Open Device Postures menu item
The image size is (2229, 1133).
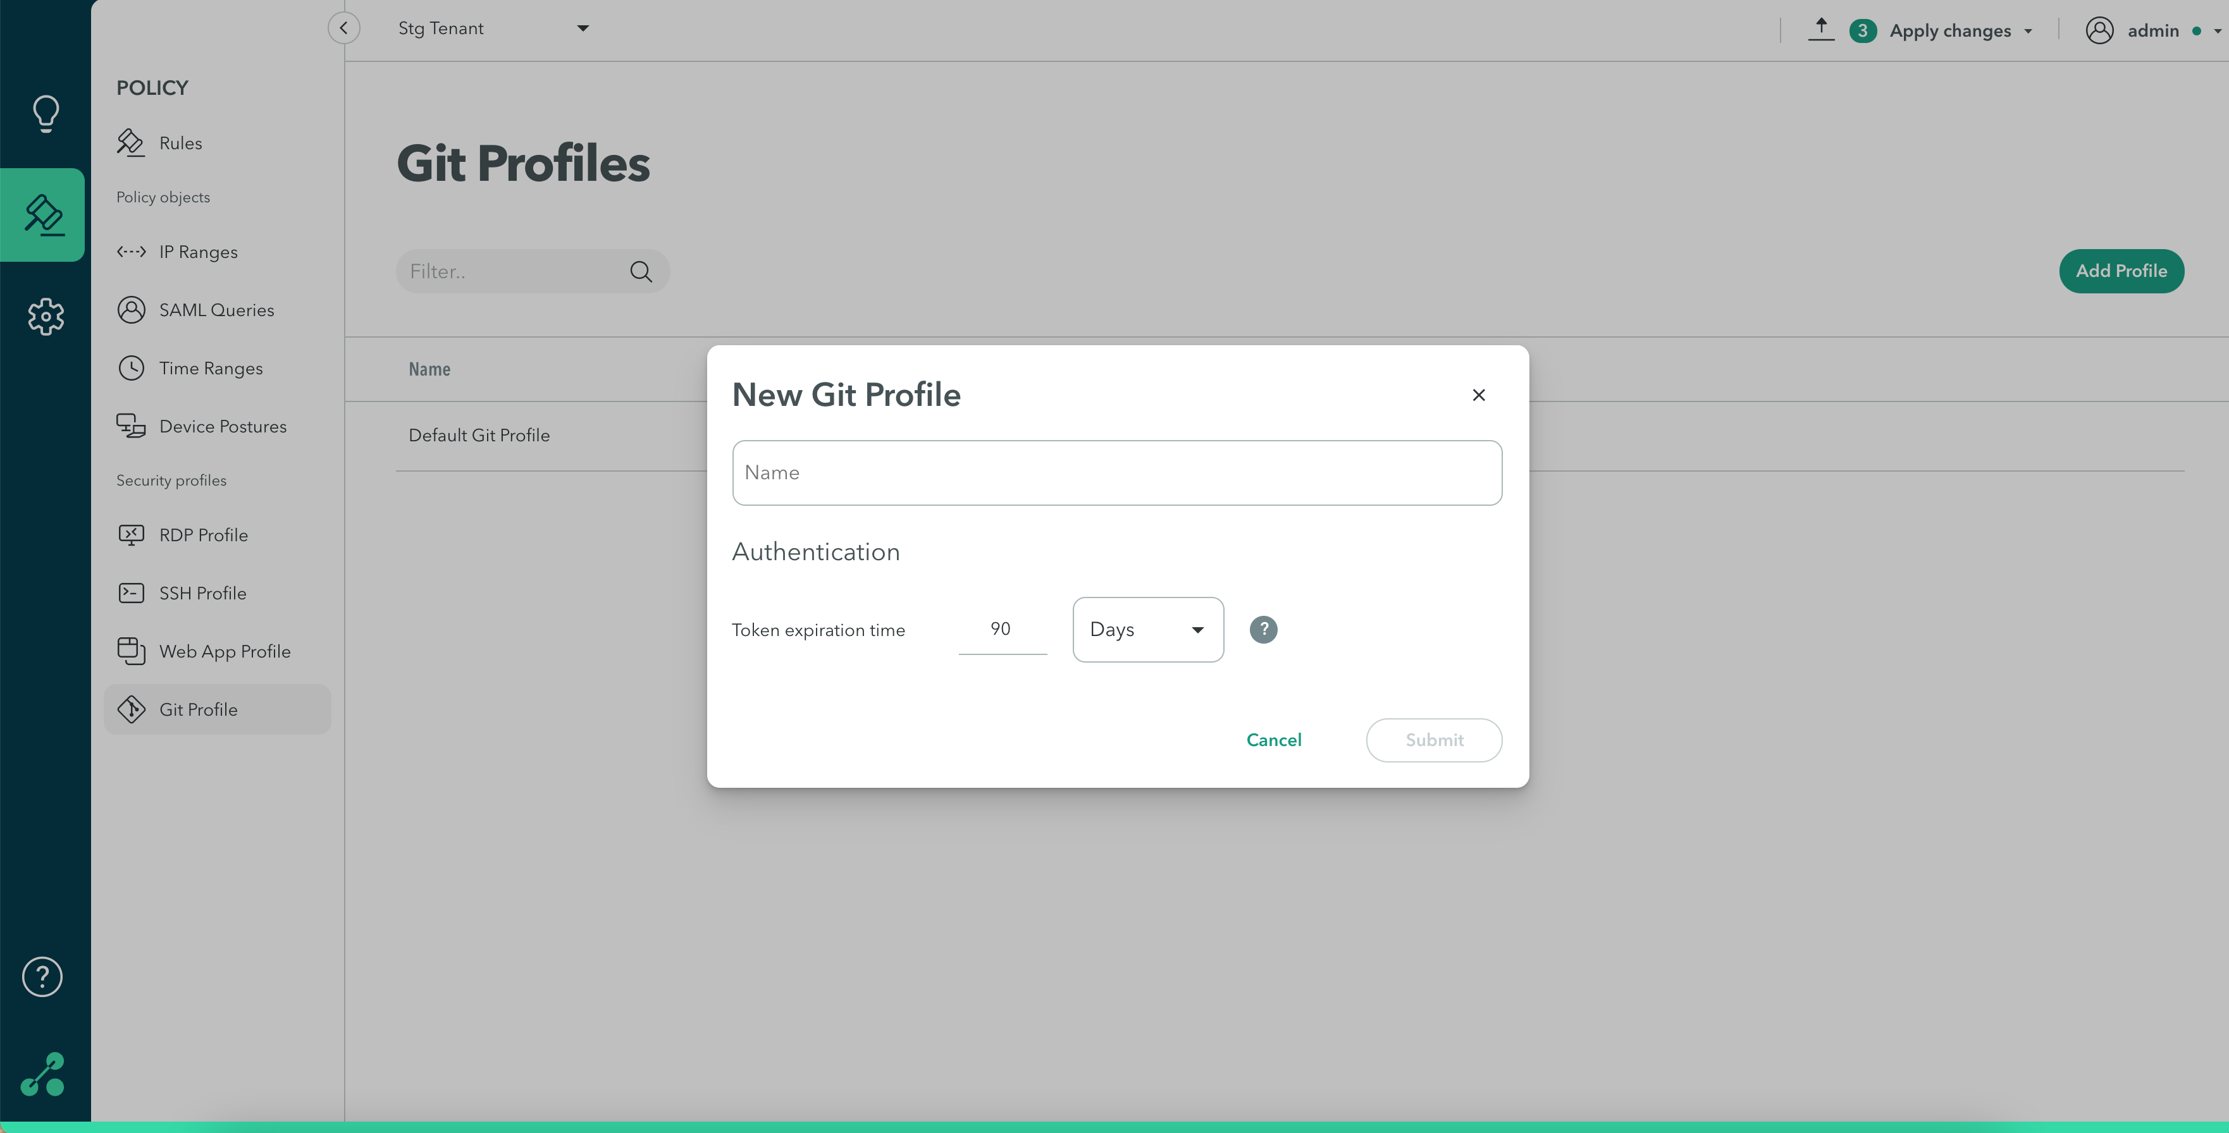pos(223,426)
